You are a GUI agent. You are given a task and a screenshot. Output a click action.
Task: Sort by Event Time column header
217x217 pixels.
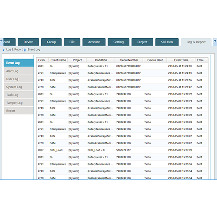pyautogui.click(x=181, y=60)
